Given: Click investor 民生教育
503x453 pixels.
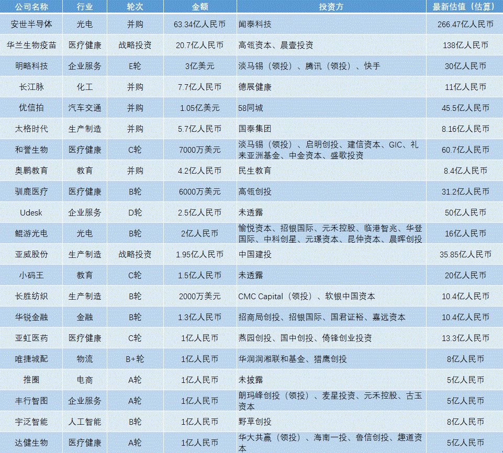Looking at the screenshot, I should [x=255, y=170].
